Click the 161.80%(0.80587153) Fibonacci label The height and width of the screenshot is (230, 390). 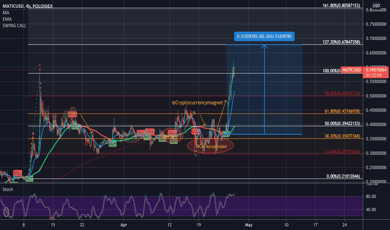pos(341,5)
